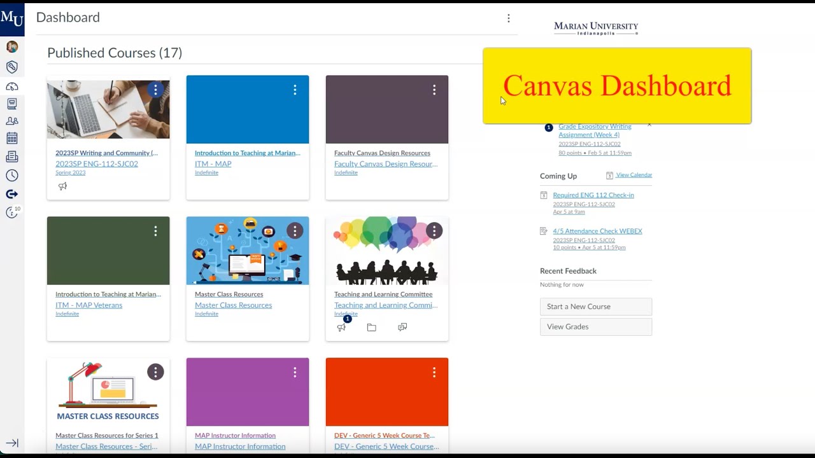The image size is (815, 458).
Task: Click the 2023SP ENG-112-SJC02 label under 4/5 Attendance Check
Action: (x=584, y=240)
